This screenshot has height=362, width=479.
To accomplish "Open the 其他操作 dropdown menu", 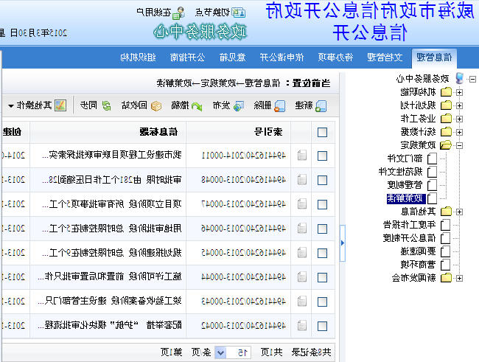I will (x=37, y=105).
